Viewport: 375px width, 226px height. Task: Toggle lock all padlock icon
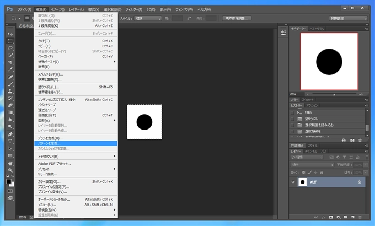[x=322, y=173]
